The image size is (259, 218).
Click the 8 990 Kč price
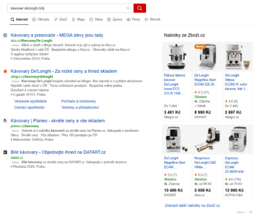coord(203,112)
